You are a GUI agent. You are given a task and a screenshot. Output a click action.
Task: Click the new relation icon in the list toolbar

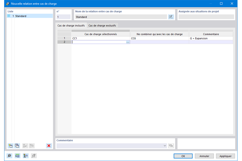(11, 146)
